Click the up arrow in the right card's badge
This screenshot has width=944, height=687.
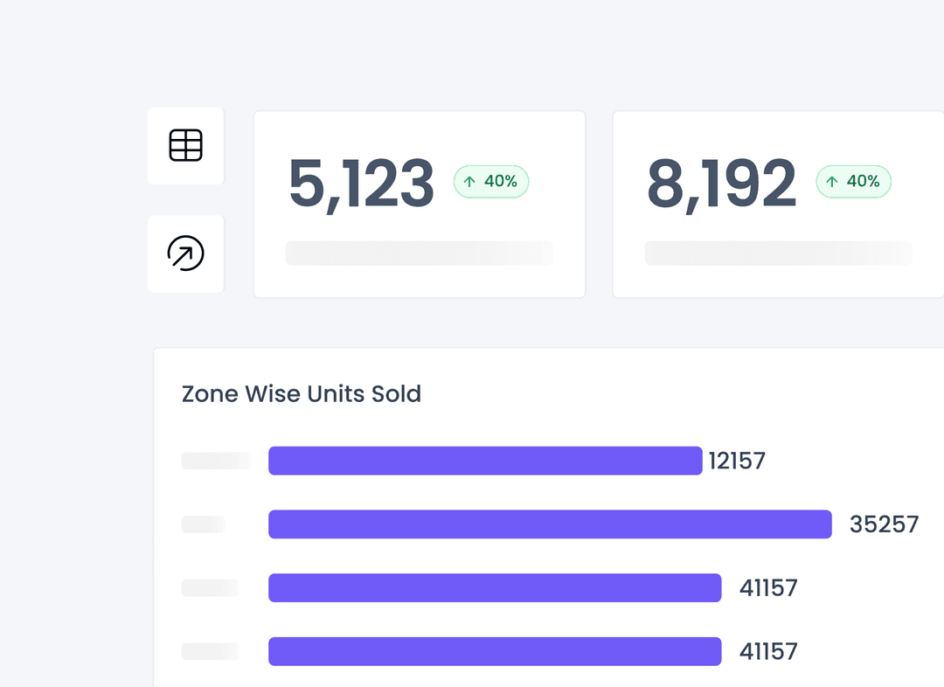pyautogui.click(x=831, y=181)
